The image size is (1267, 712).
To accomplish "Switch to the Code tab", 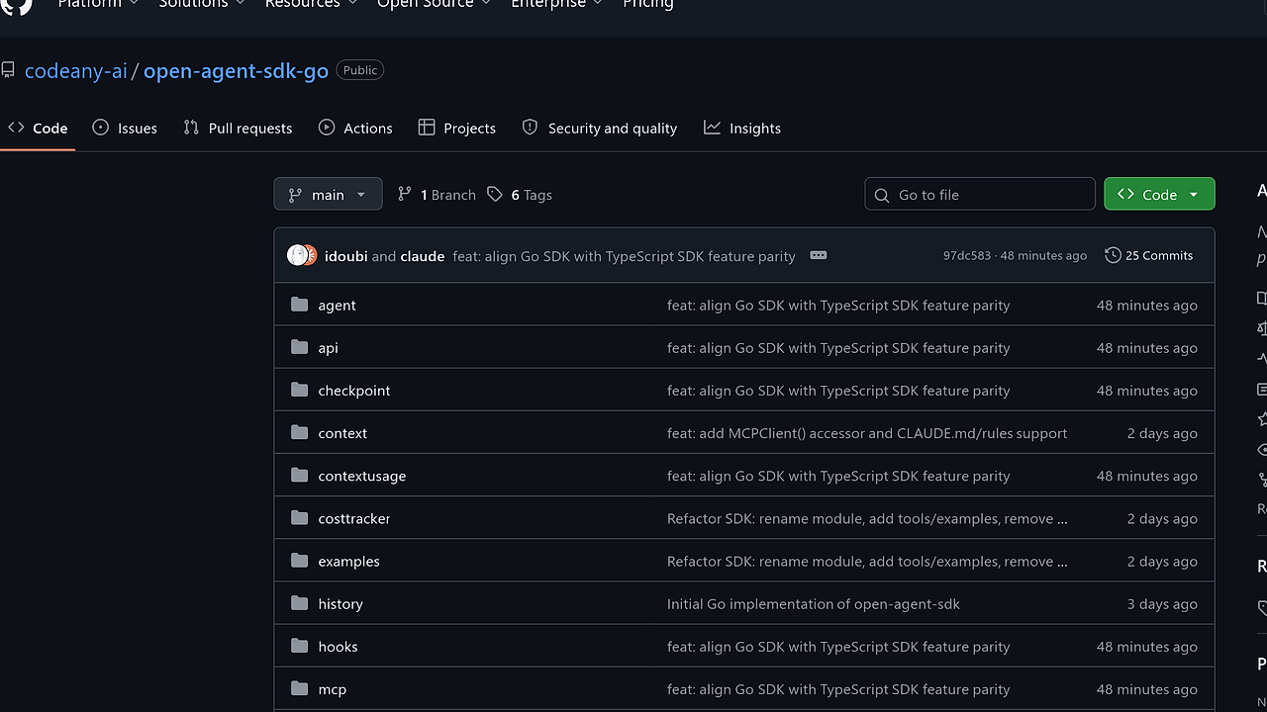I will click(x=38, y=129).
